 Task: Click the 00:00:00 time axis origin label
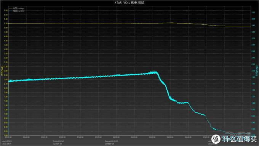coord(8,137)
